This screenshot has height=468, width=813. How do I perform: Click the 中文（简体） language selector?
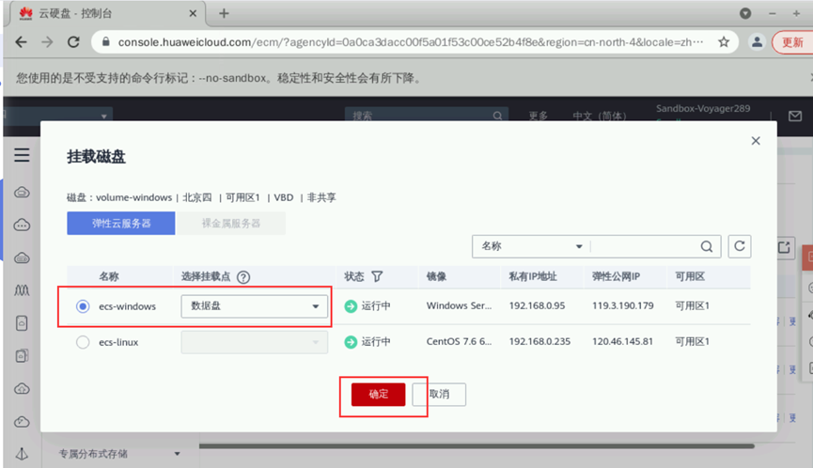600,116
